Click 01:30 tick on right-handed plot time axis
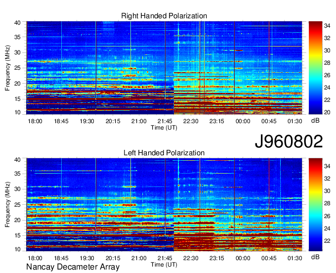Screen dimensions: 336x273 294,121
